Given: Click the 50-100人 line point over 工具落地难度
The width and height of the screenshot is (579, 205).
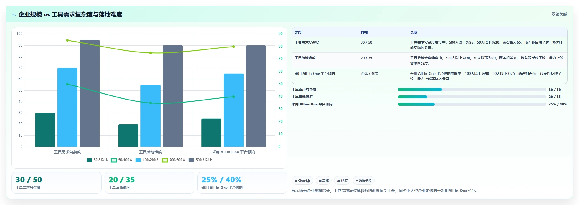Looking at the screenshot, I should click(150, 103).
